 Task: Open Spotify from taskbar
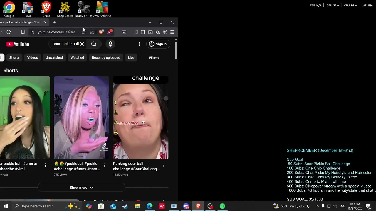coord(222,206)
